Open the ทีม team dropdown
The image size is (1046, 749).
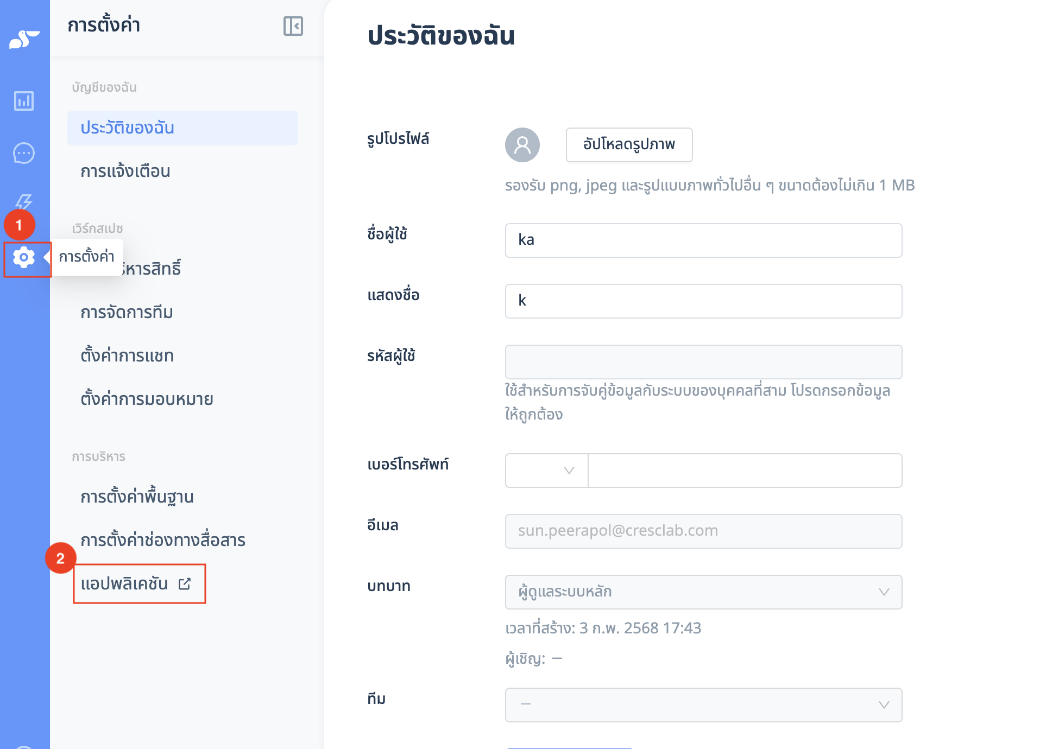point(703,705)
